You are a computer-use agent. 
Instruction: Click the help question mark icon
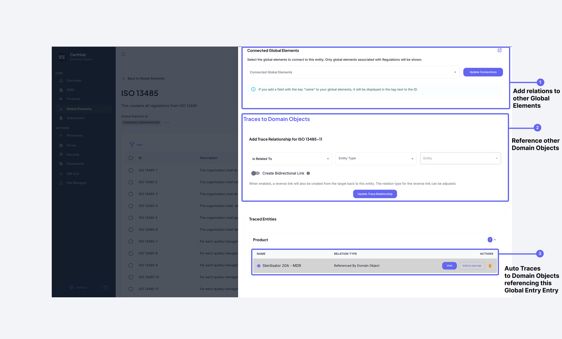106,288
